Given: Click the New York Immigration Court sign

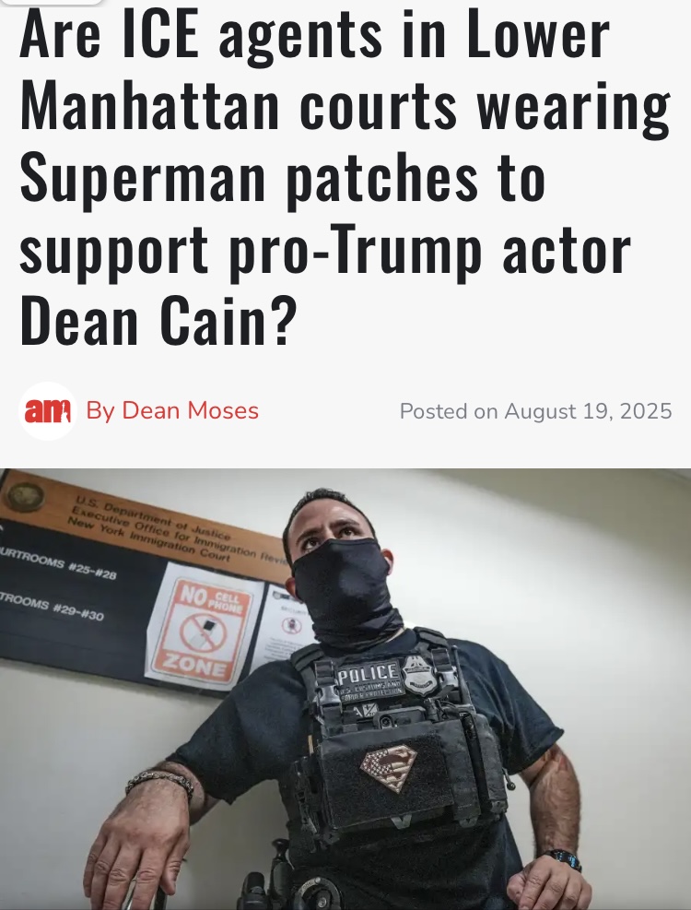Looking at the screenshot, I should click(x=146, y=526).
